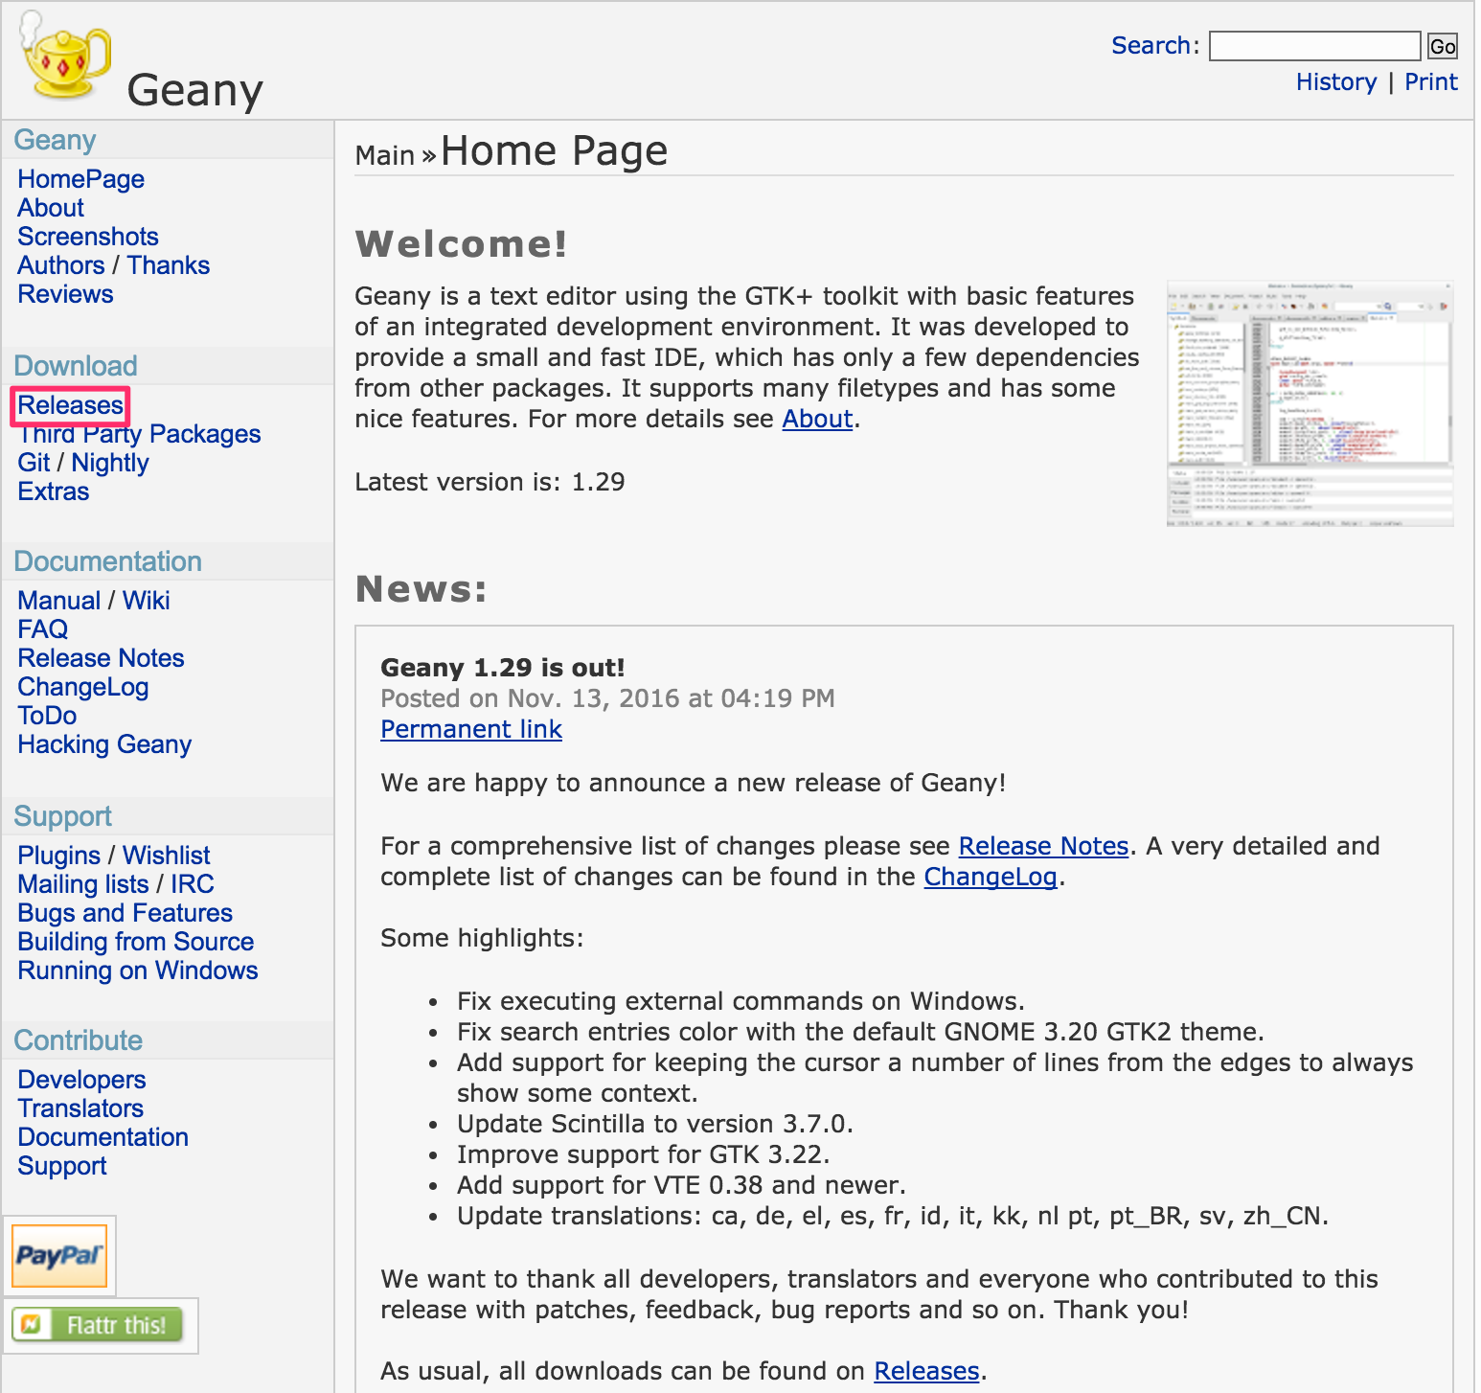Click the Flattr this! badge
The image size is (1481, 1393).
pos(99,1325)
